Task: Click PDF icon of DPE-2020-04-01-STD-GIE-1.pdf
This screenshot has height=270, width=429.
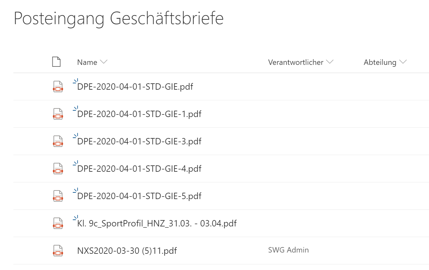Action: pos(58,114)
